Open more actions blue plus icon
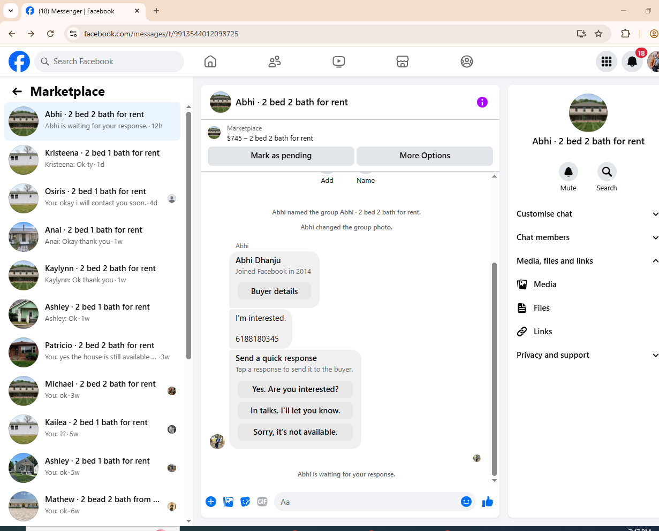The width and height of the screenshot is (659, 531). (211, 502)
